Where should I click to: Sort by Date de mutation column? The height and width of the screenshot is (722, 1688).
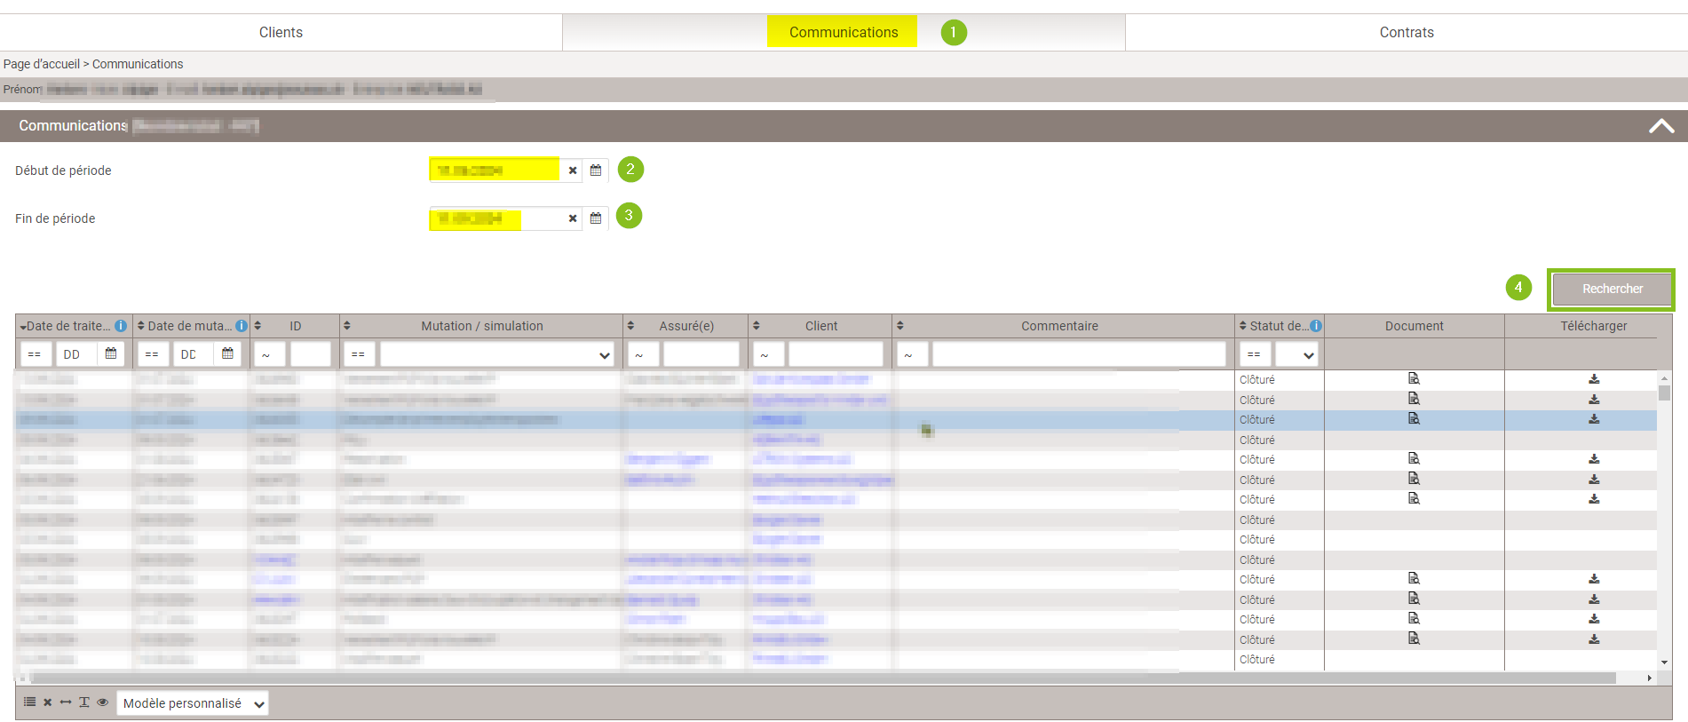(185, 326)
